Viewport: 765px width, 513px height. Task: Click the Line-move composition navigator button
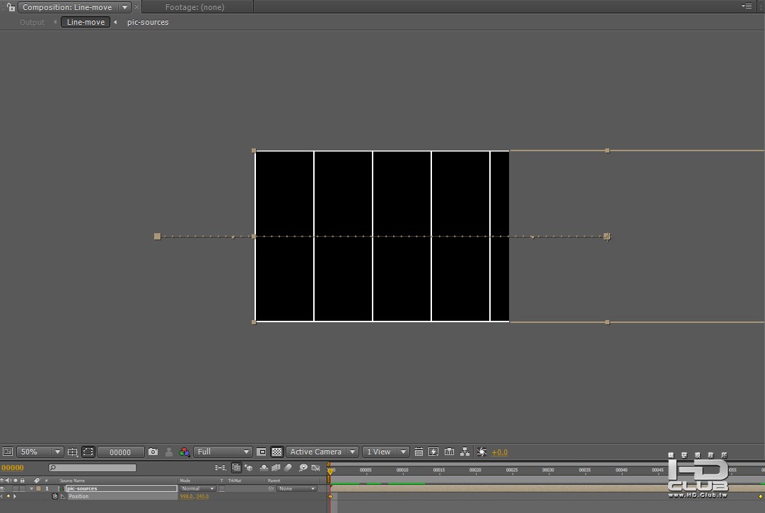86,22
